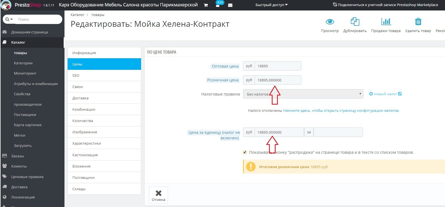Click the PrestaShop logo avatar

point(6,5)
